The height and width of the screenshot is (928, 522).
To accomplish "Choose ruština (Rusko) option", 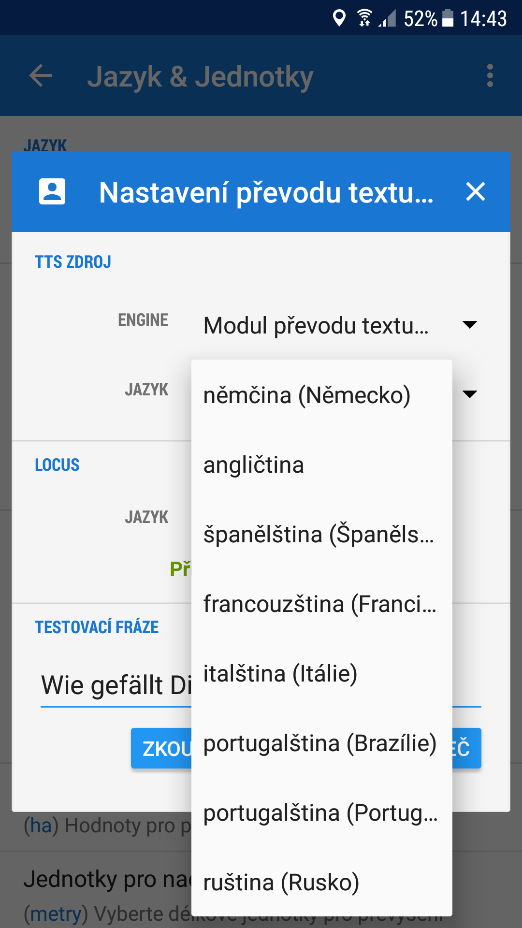I will (x=281, y=883).
